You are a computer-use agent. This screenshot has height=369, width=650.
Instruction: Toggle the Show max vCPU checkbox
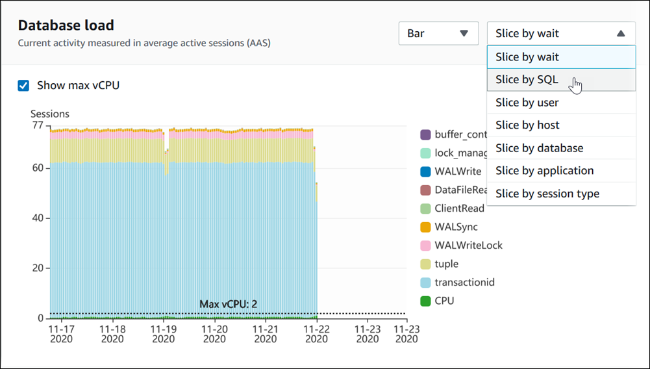point(23,85)
